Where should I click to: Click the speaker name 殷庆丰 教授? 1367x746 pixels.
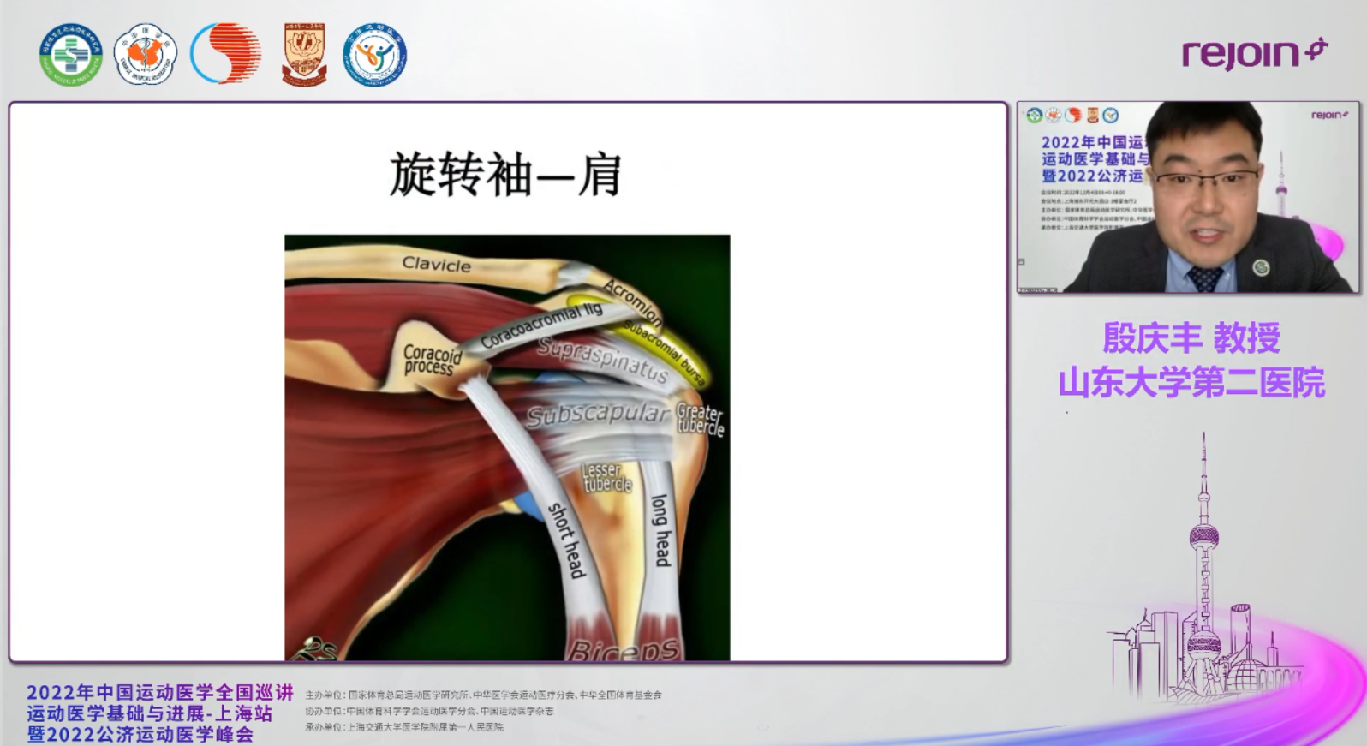coord(1191,338)
